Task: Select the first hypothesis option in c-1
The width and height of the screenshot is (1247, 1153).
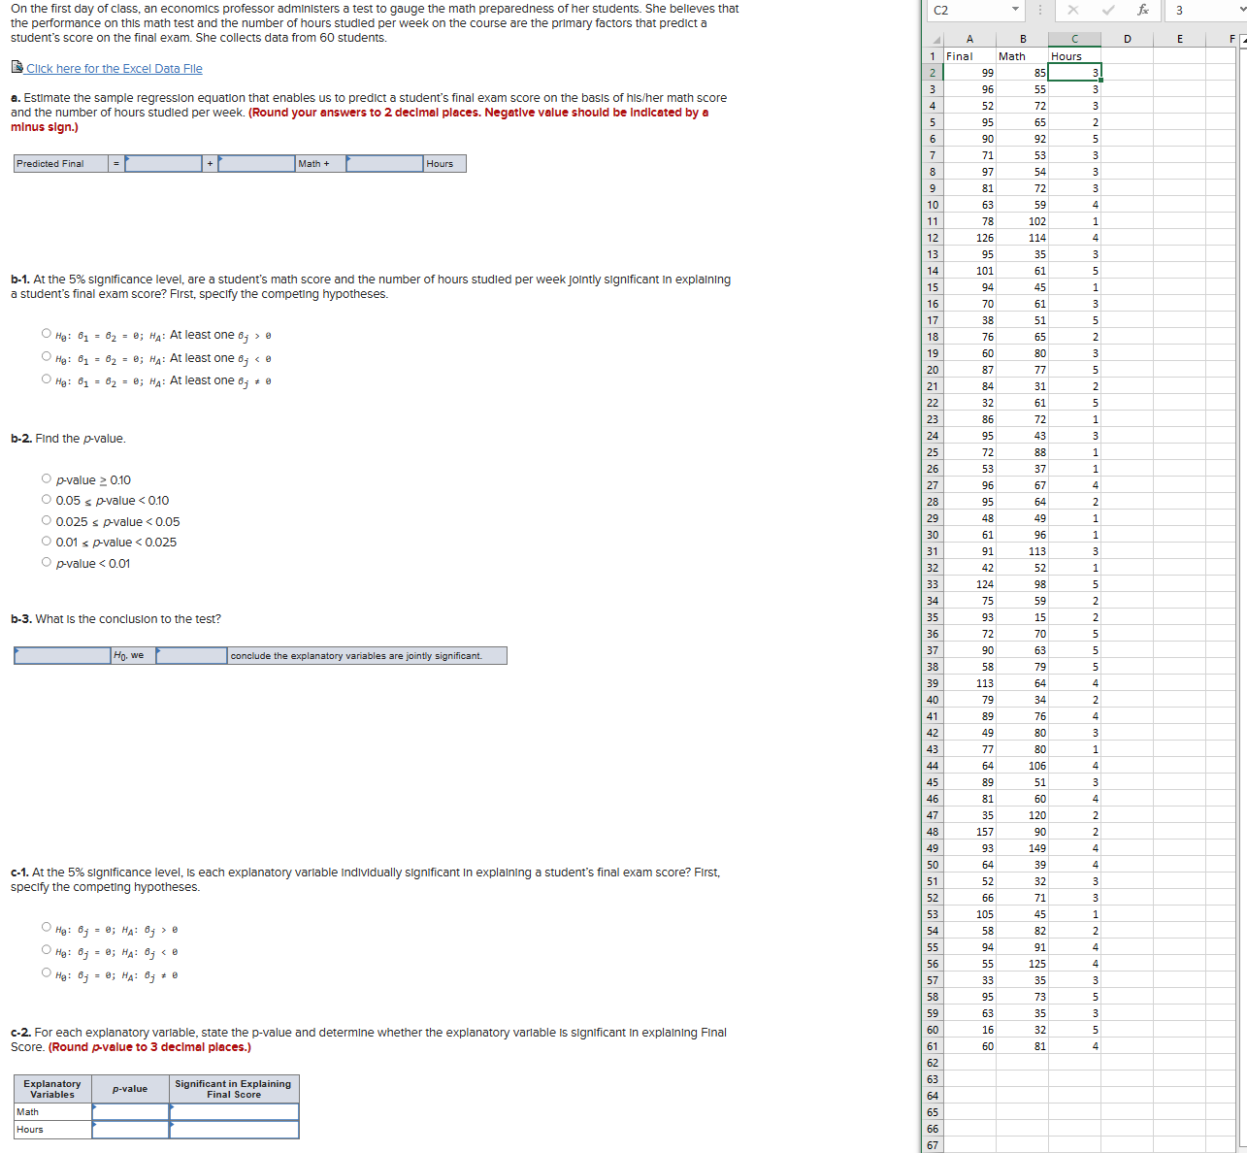Action: click(x=46, y=926)
